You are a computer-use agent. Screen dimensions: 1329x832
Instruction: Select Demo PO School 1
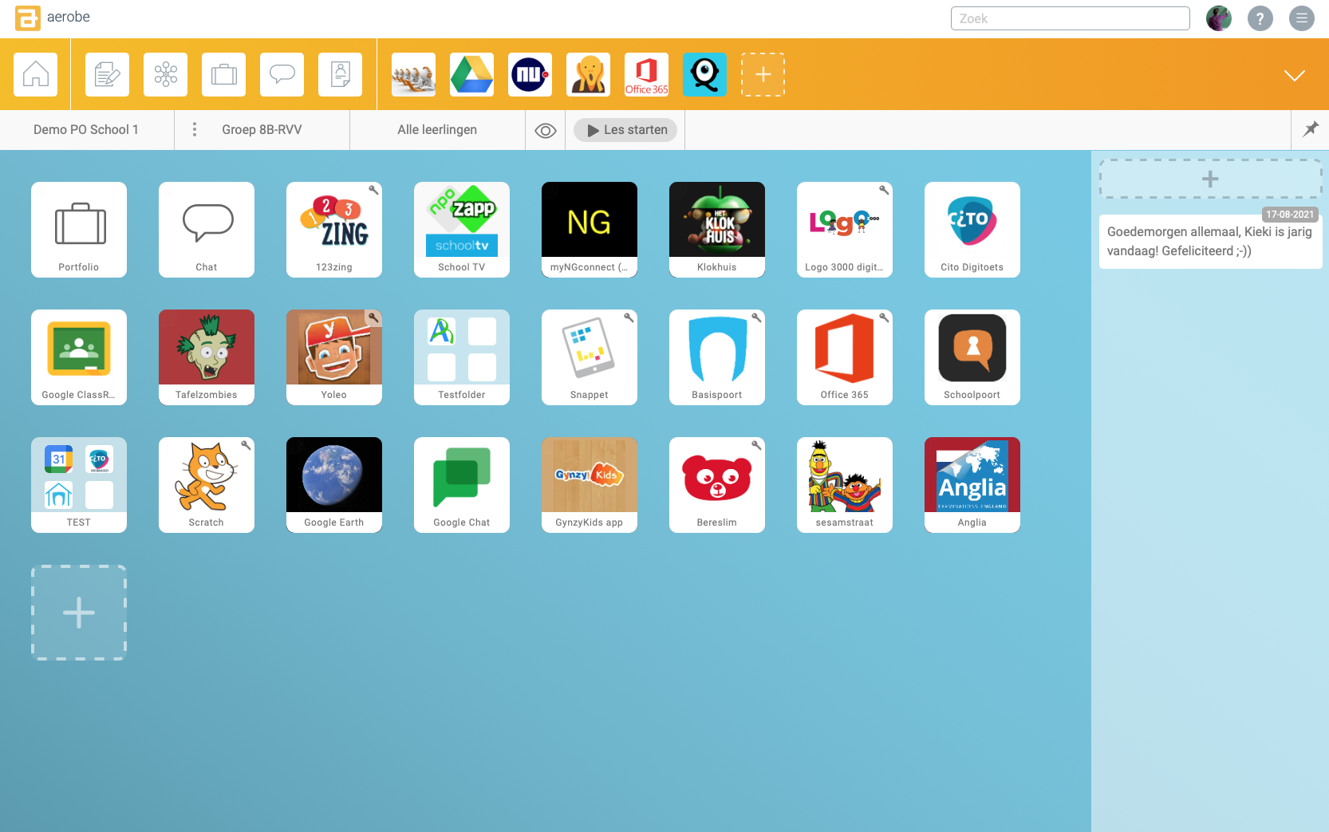tap(86, 129)
